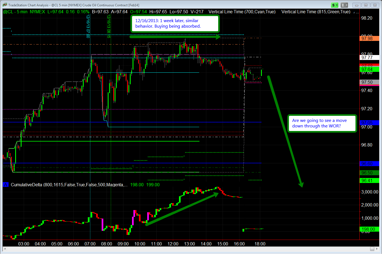Select 'Vertical Line Time (700,Cyan,True)' indicator label
The width and height of the screenshot is (382, 254).
point(242,12)
